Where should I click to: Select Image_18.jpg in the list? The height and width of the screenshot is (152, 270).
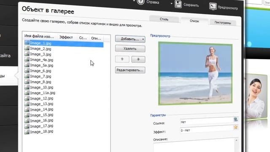[42, 132]
